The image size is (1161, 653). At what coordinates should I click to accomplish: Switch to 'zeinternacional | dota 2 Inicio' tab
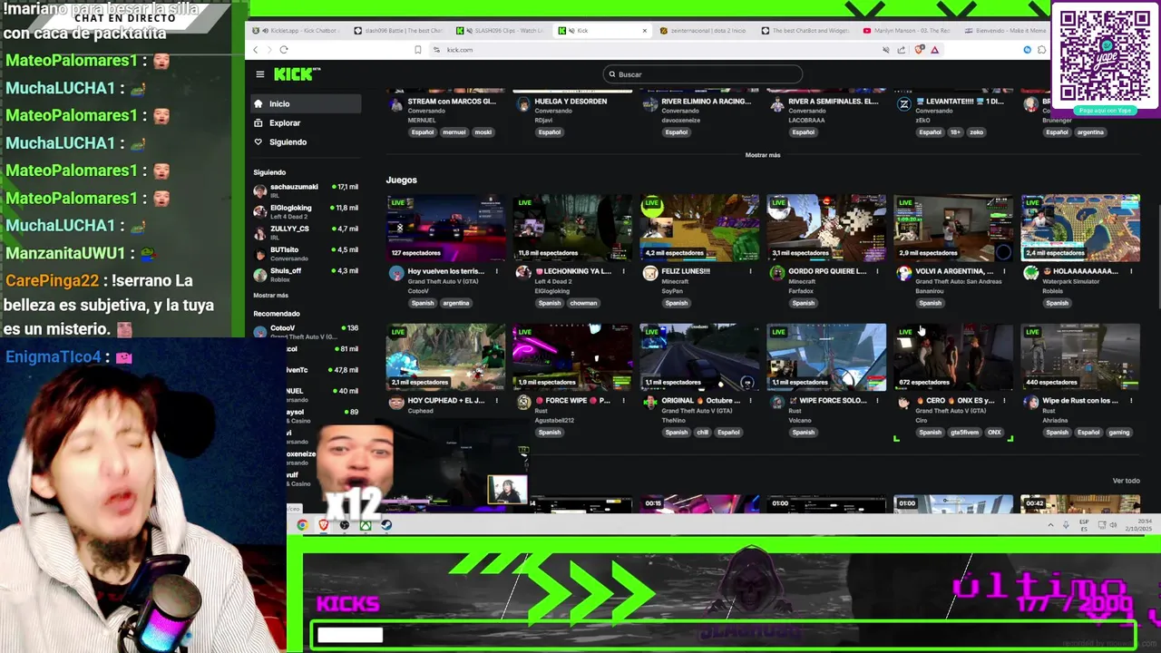(x=703, y=31)
